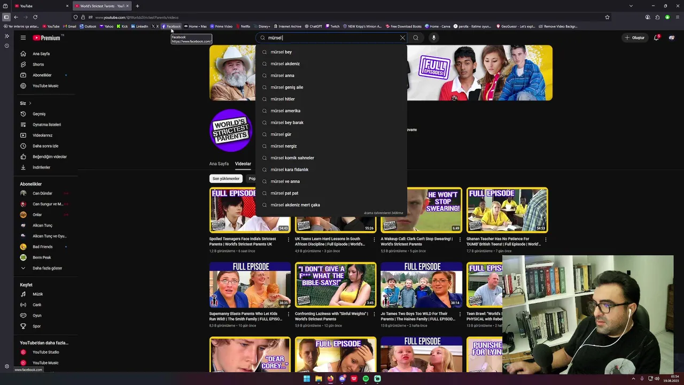Viewport: 684px width, 385px height.
Task: Open Spotify from the taskbar
Action: click(366, 379)
